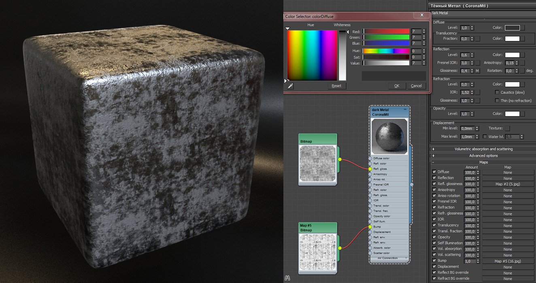The height and width of the screenshot is (283, 536).
Task: Collapse the dark Metal node with minus icon
Action: click(405, 110)
